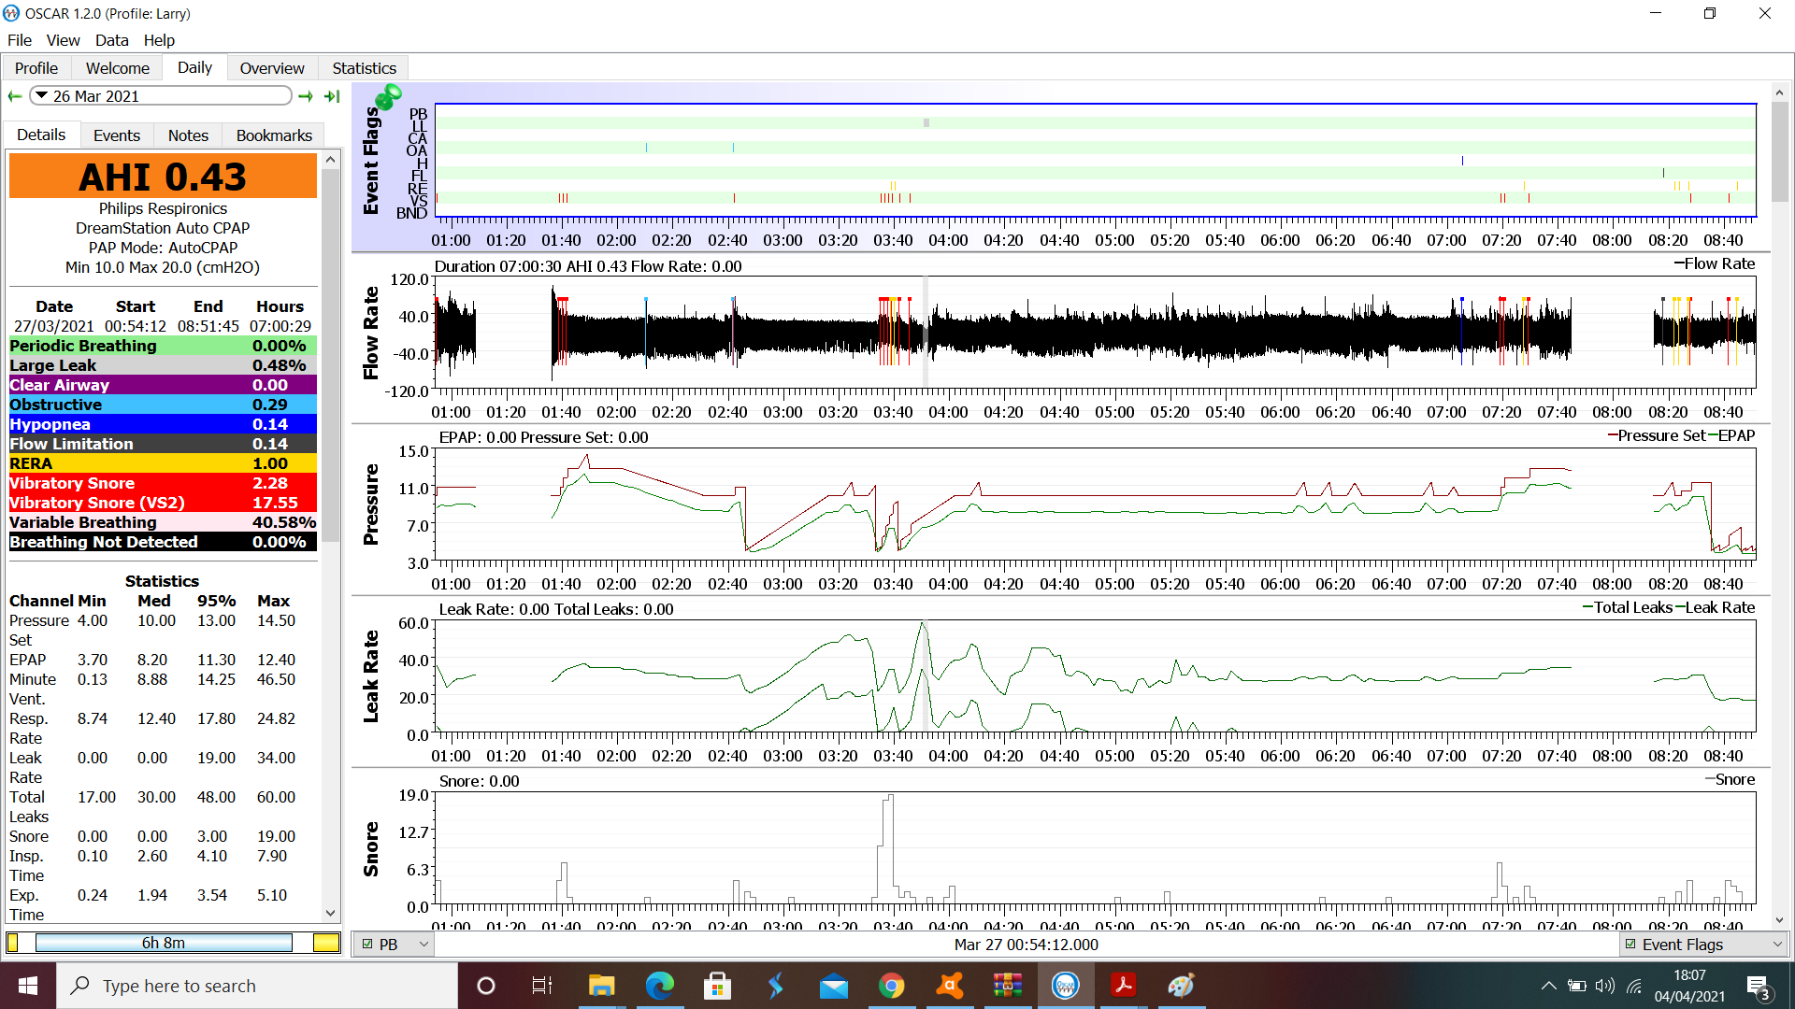Open Microsoft Store from taskbar
Screen dimensions: 1795x1009
tap(717, 986)
